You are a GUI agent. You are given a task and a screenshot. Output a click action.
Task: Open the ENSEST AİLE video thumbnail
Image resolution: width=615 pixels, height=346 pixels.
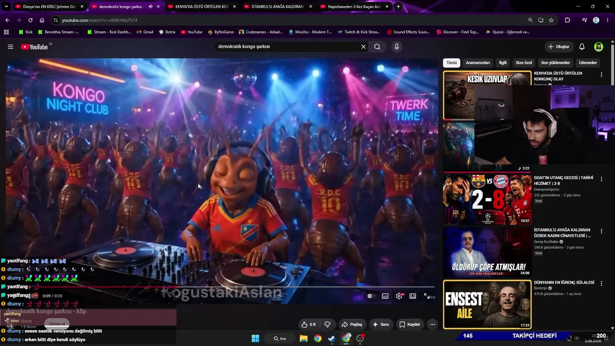pyautogui.click(x=487, y=304)
